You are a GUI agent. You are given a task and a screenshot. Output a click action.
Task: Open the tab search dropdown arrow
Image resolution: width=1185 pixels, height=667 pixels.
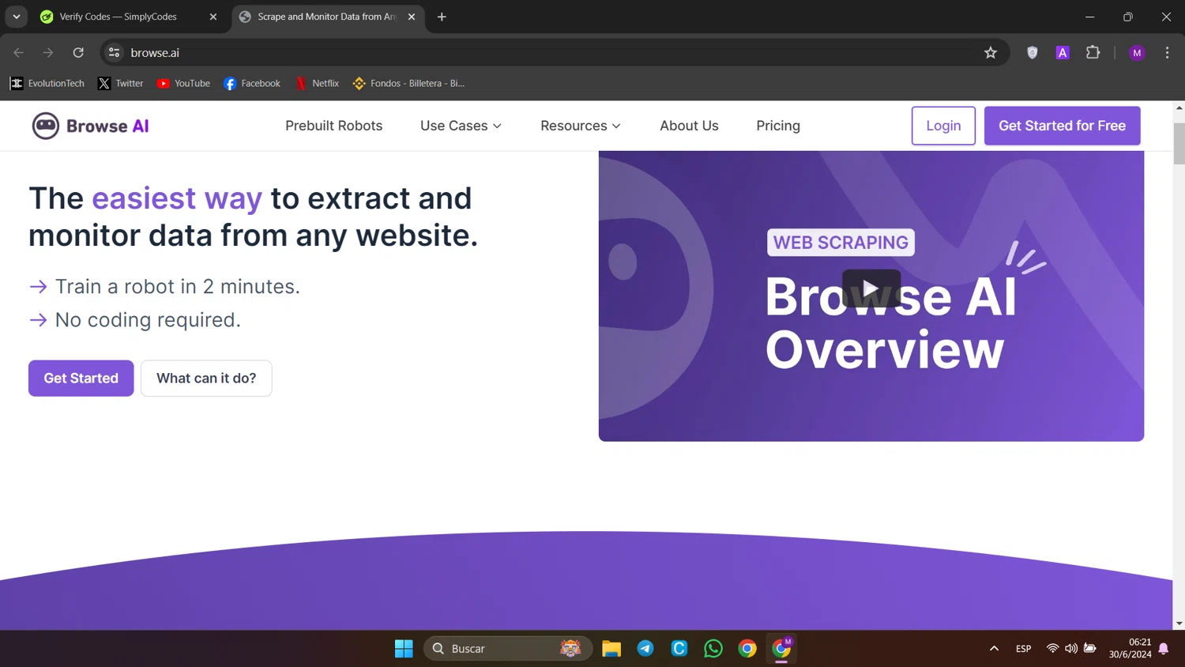click(17, 17)
